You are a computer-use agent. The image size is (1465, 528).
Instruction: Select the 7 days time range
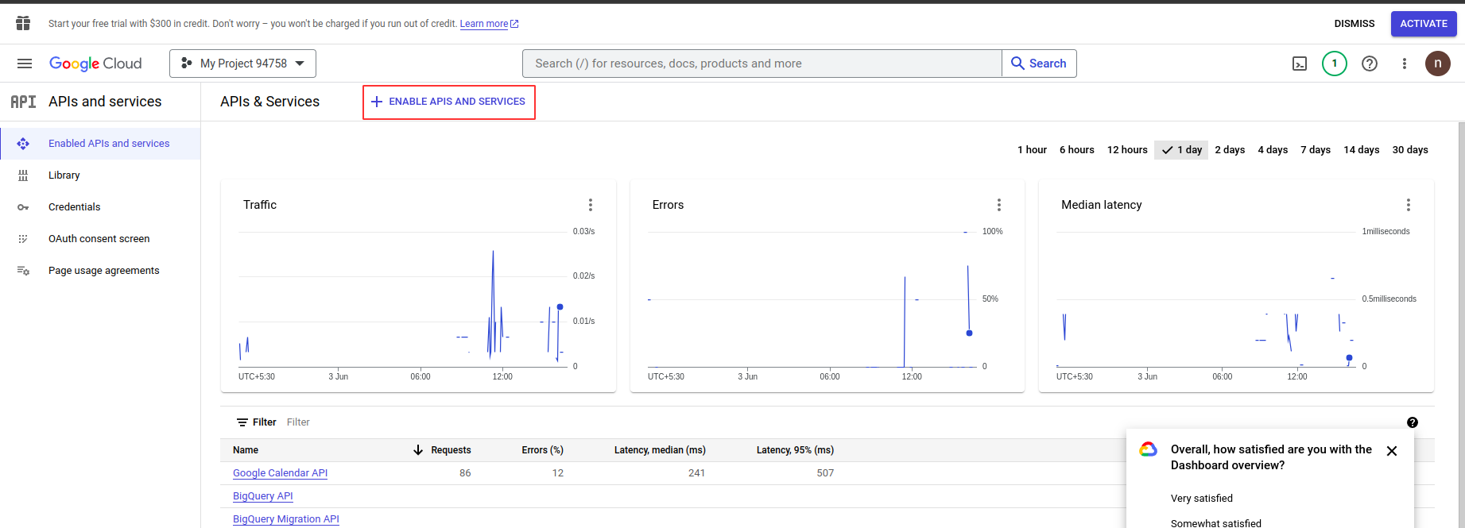pyautogui.click(x=1316, y=150)
